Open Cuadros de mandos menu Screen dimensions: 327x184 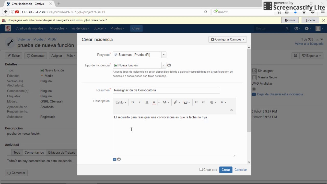tap(31, 28)
